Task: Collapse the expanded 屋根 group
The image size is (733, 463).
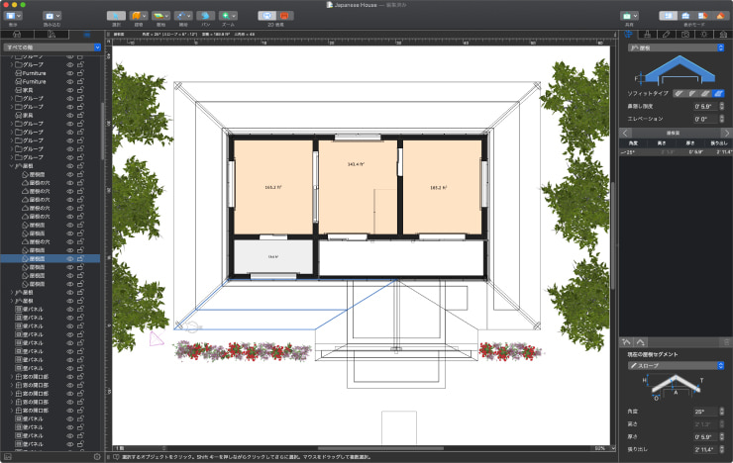Action: pos(11,165)
